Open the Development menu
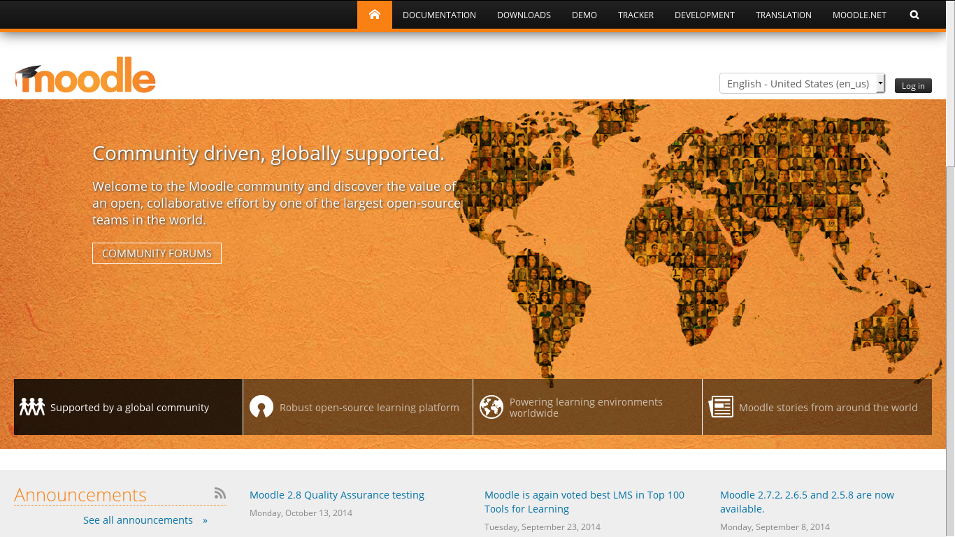955x537 pixels. click(x=705, y=15)
